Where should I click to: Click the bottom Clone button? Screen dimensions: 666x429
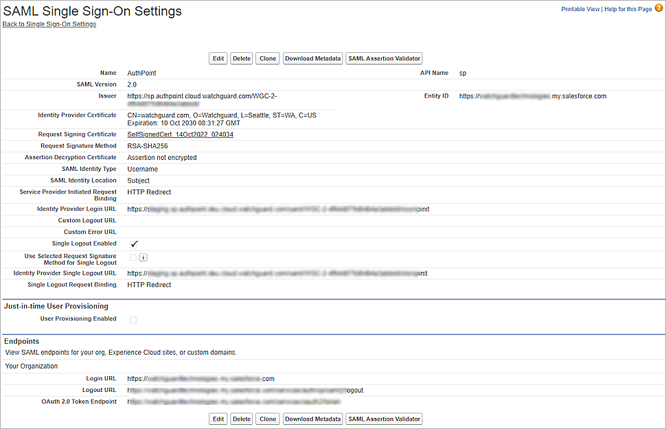coord(268,419)
